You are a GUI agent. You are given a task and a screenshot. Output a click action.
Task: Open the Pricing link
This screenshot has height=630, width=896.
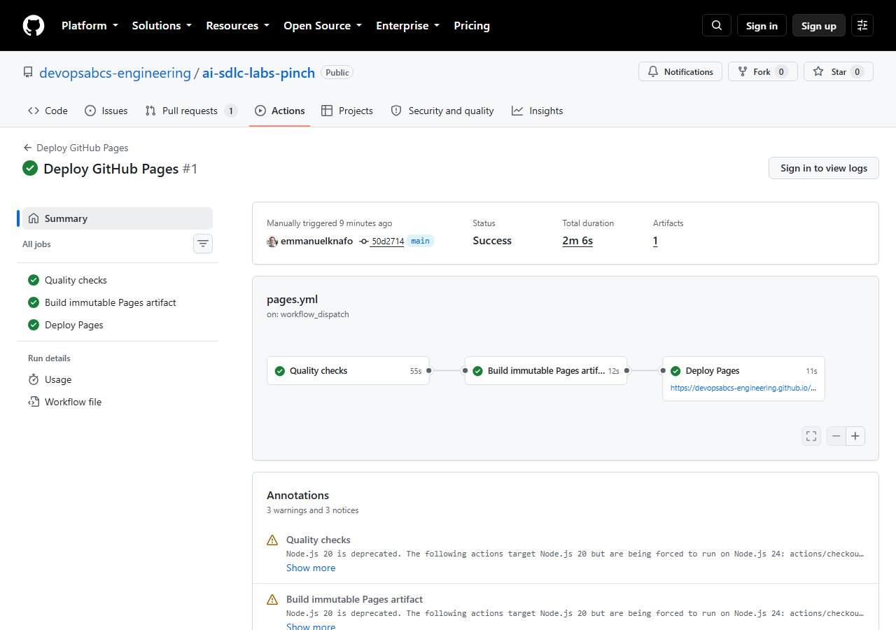click(472, 25)
